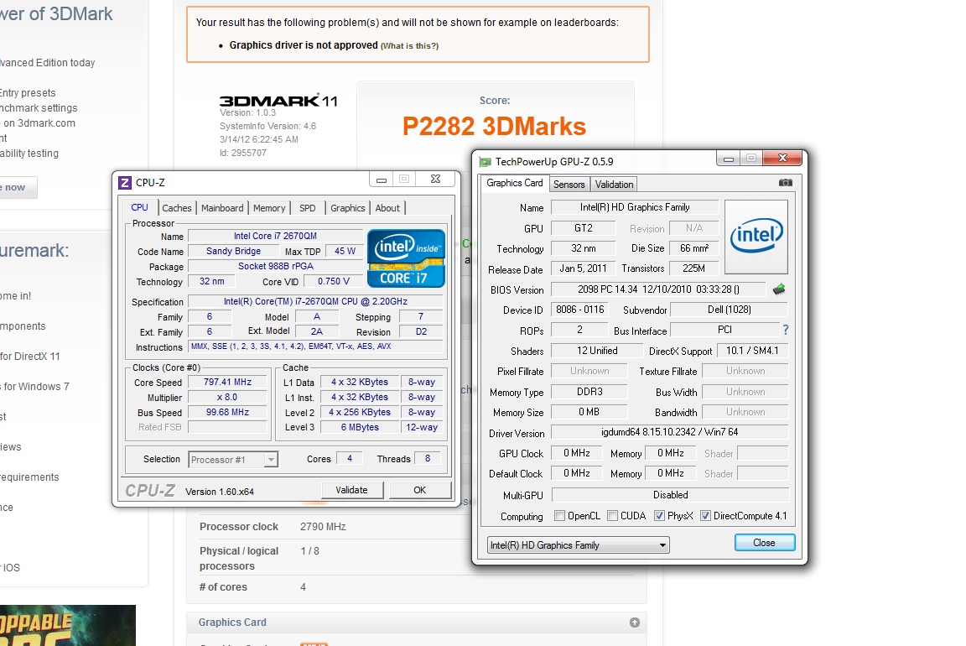Enable the OpenCL checkbox
This screenshot has height=646, width=966.
559,516
